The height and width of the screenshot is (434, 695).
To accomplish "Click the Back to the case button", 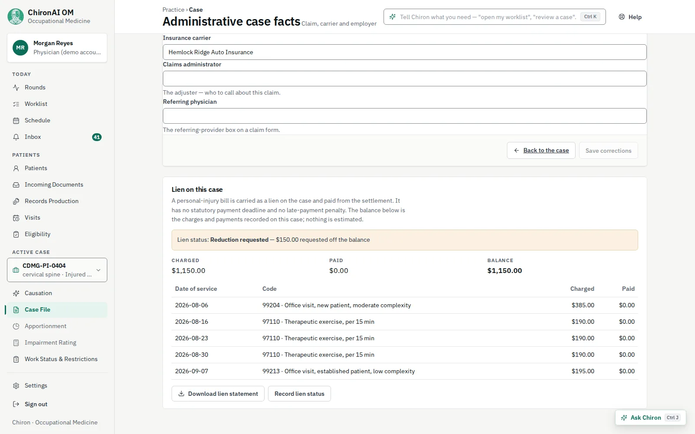I will pyautogui.click(x=541, y=151).
